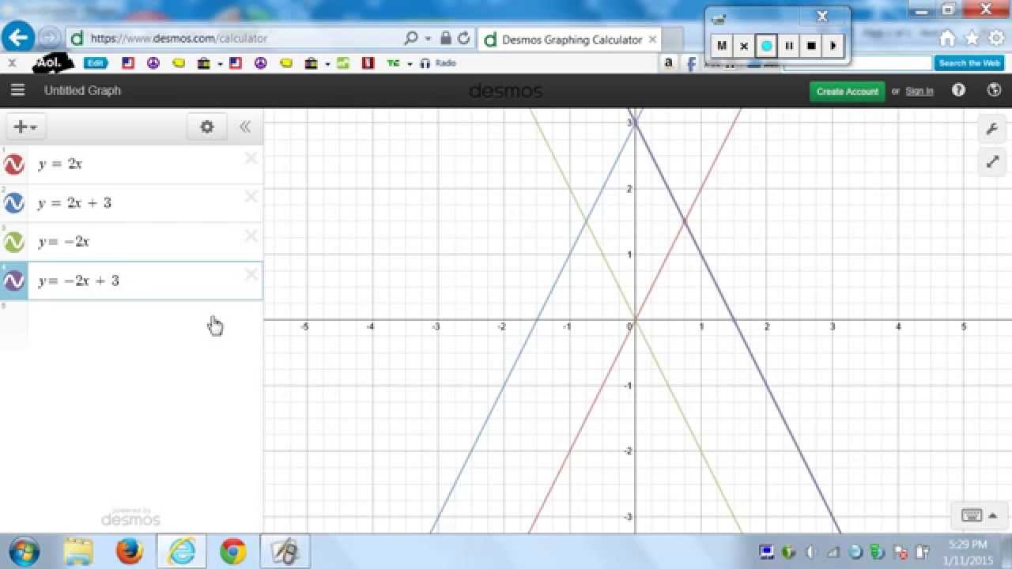The width and height of the screenshot is (1012, 569).
Task: Switch to Internet Explorer taskbar icon
Action: (181, 551)
